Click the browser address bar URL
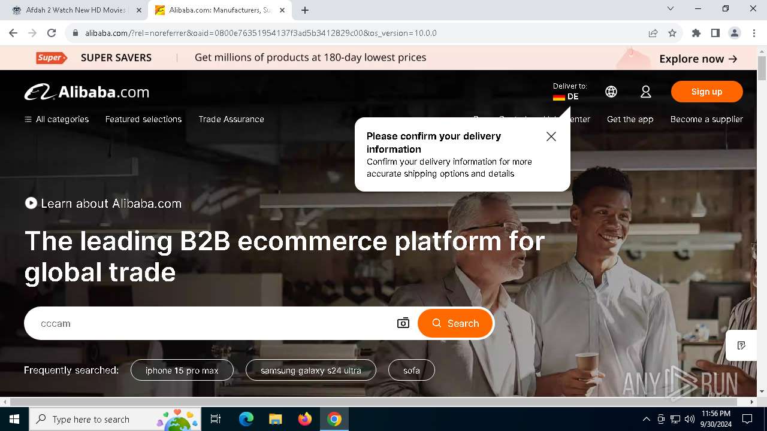 261,33
